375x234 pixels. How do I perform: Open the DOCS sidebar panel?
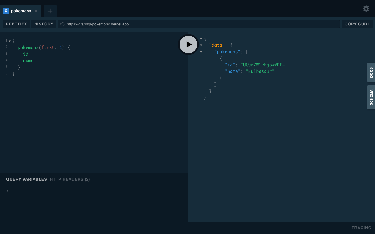point(371,72)
